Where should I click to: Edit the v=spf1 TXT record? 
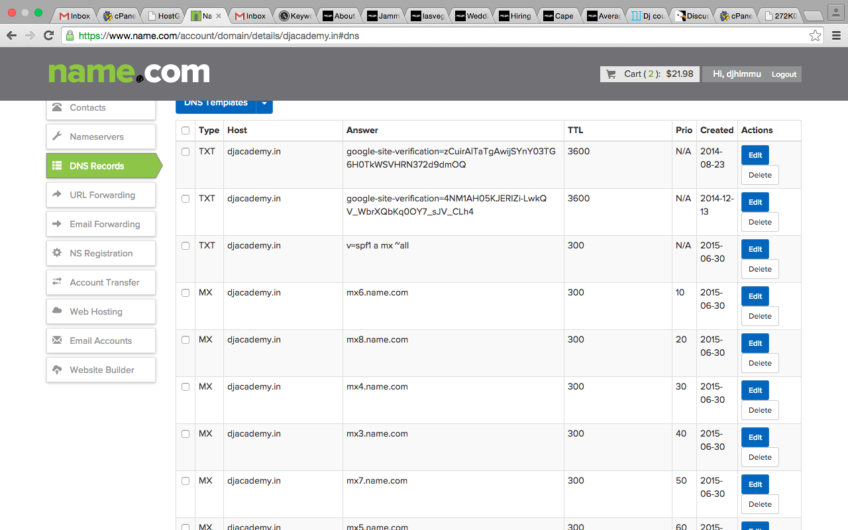755,249
